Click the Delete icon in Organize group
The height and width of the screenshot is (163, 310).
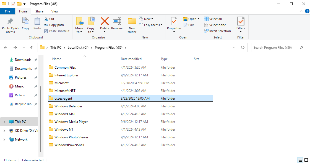(x=105, y=22)
